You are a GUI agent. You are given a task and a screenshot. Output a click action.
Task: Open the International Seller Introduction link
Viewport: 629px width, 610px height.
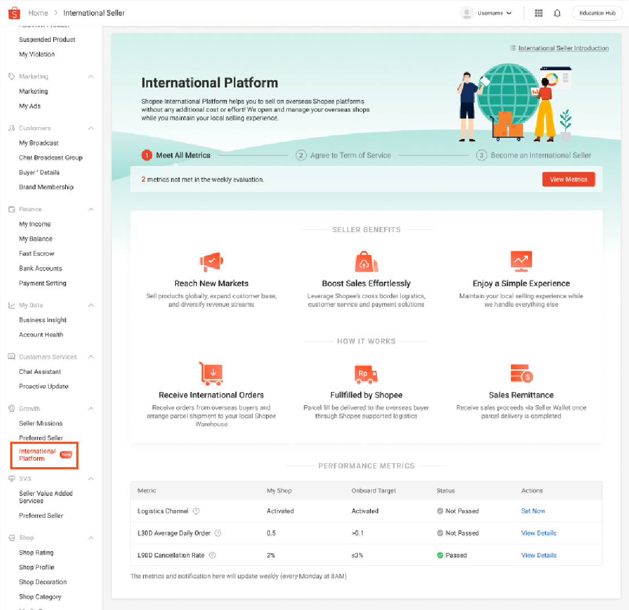(563, 48)
